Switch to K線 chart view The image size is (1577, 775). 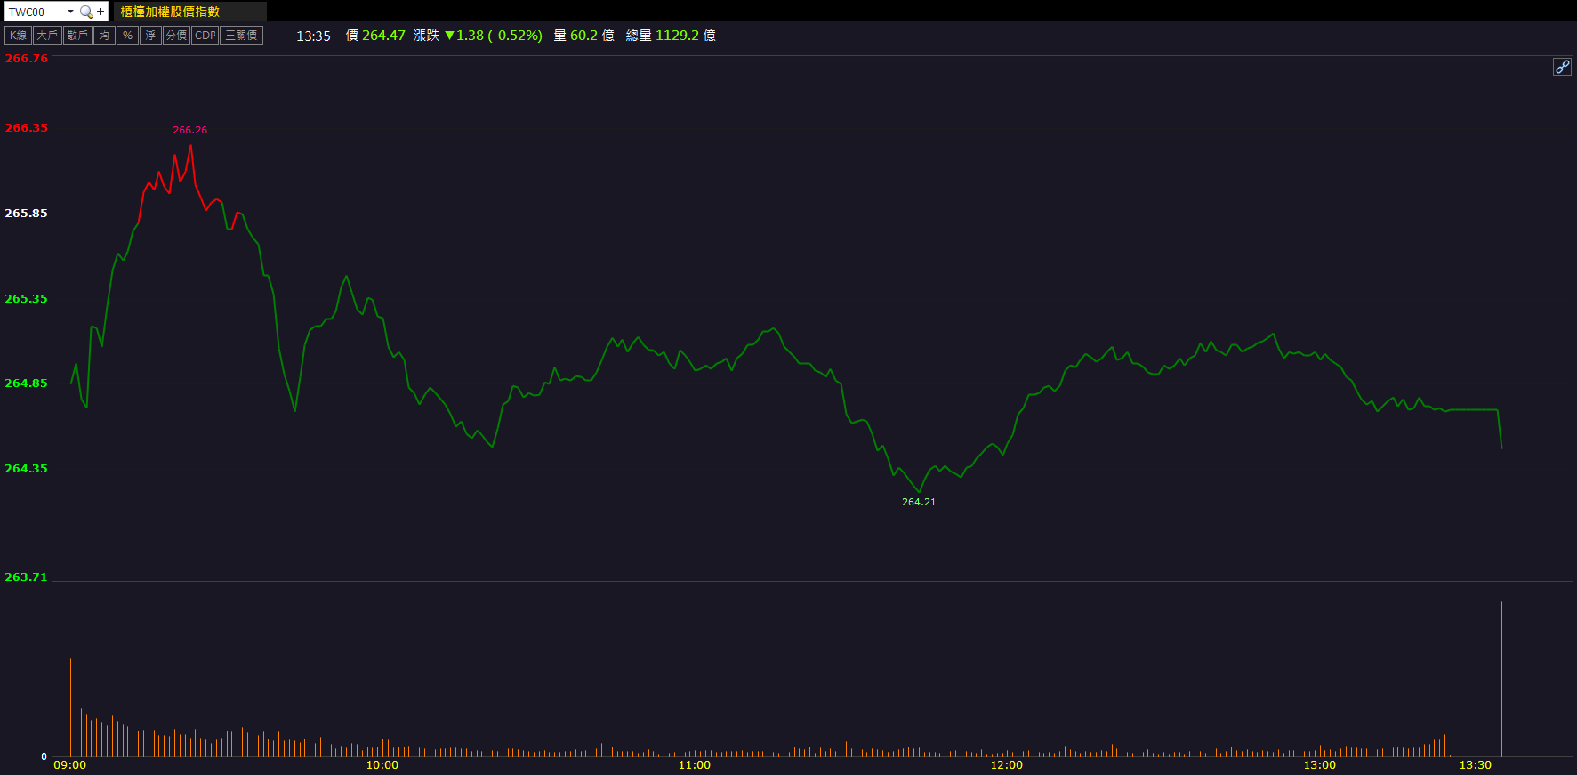point(19,36)
